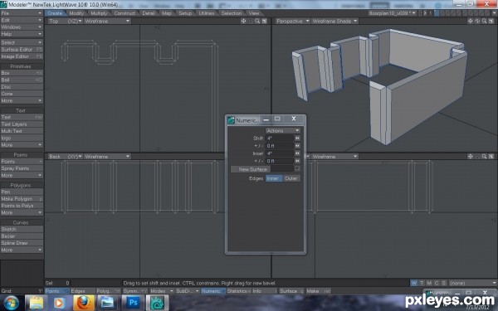498x311 pixels.
Task: Click the bottom-right viewport maximize icon
Action: [491, 157]
